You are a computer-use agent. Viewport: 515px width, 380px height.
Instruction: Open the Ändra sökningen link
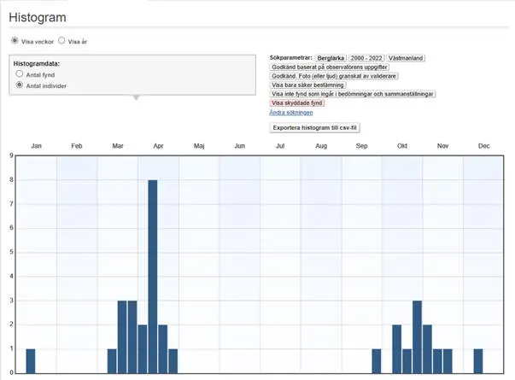pos(290,112)
